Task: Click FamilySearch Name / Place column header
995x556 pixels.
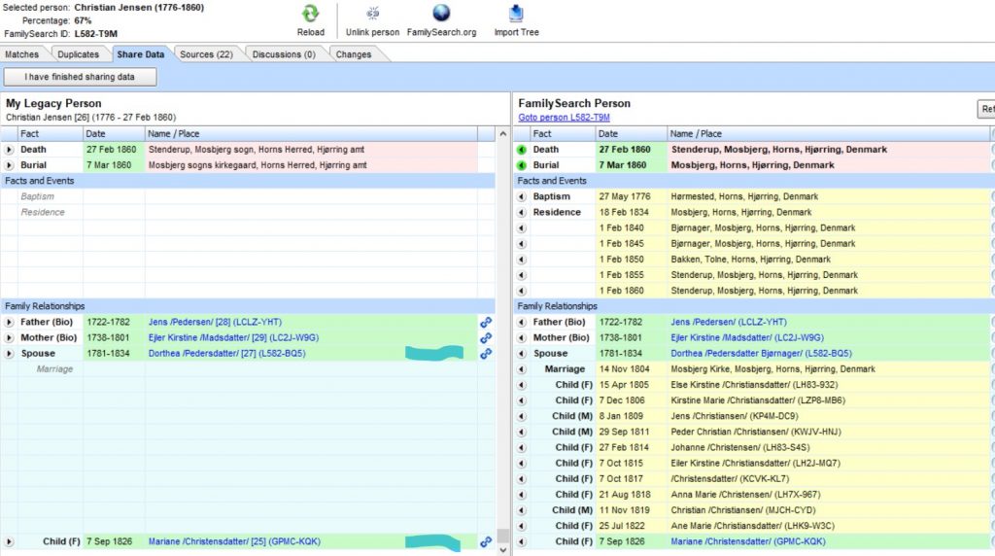Action: 828,134
